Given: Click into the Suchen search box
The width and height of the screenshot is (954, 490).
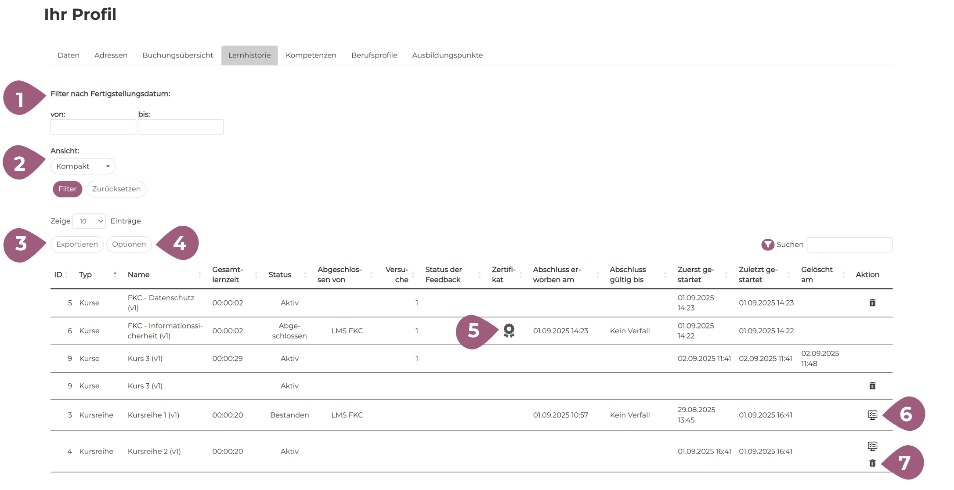Looking at the screenshot, I should 849,245.
